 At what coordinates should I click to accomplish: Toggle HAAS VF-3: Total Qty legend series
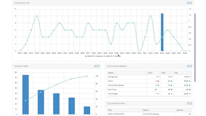[112, 56]
